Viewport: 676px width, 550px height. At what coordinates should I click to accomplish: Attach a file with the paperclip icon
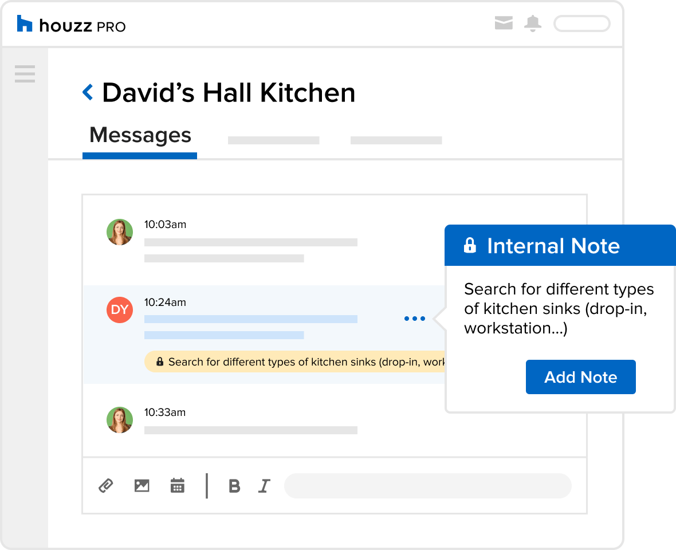point(105,486)
